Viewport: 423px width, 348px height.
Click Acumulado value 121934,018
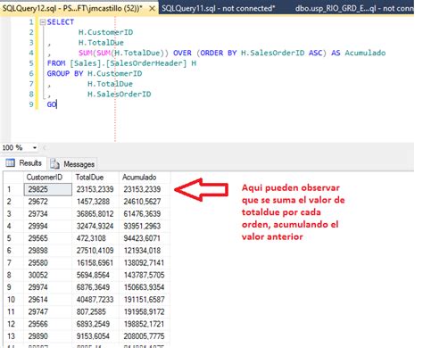point(145,251)
